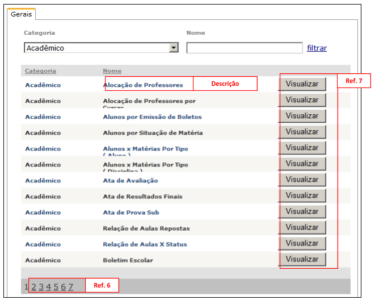This screenshot has width=375, height=300.
Task: Apply the filter with filtrar link
Action: coord(317,48)
